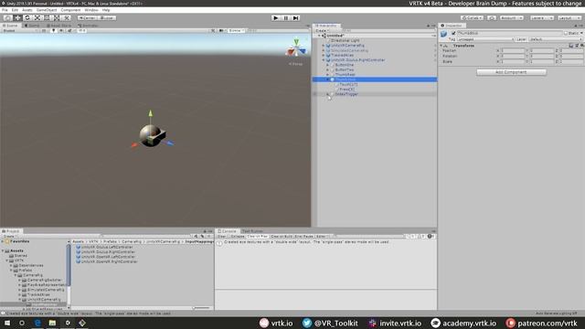Click the Scale Z input field
Image resolution: width=585 pixels, height=329 pixels.
571,61
